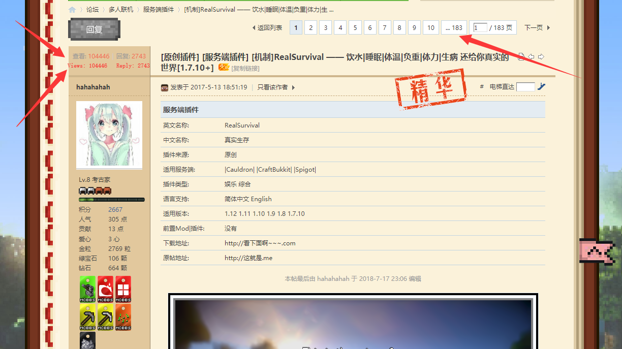Click the green MCBBS medal badge
This screenshot has width=622, height=349.
tap(87, 289)
